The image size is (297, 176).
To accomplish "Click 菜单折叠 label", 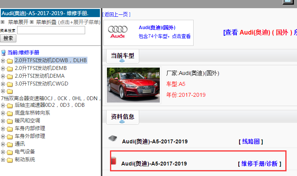I will [x=46, y=22].
